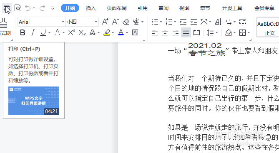Viewport: 279px width, 153px height.
Task: Increase font size with A+ icon
Action: point(105,22)
